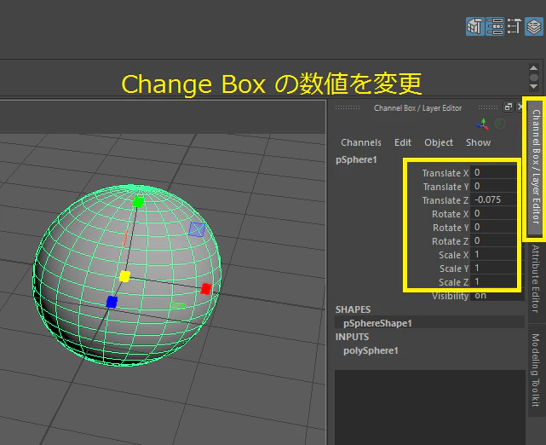Open the Show menu in Channel Box
Image resolution: width=546 pixels, height=445 pixels.
pos(478,142)
